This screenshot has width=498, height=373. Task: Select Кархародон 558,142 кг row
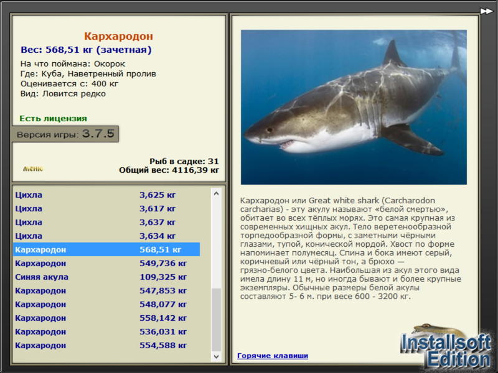(x=106, y=318)
